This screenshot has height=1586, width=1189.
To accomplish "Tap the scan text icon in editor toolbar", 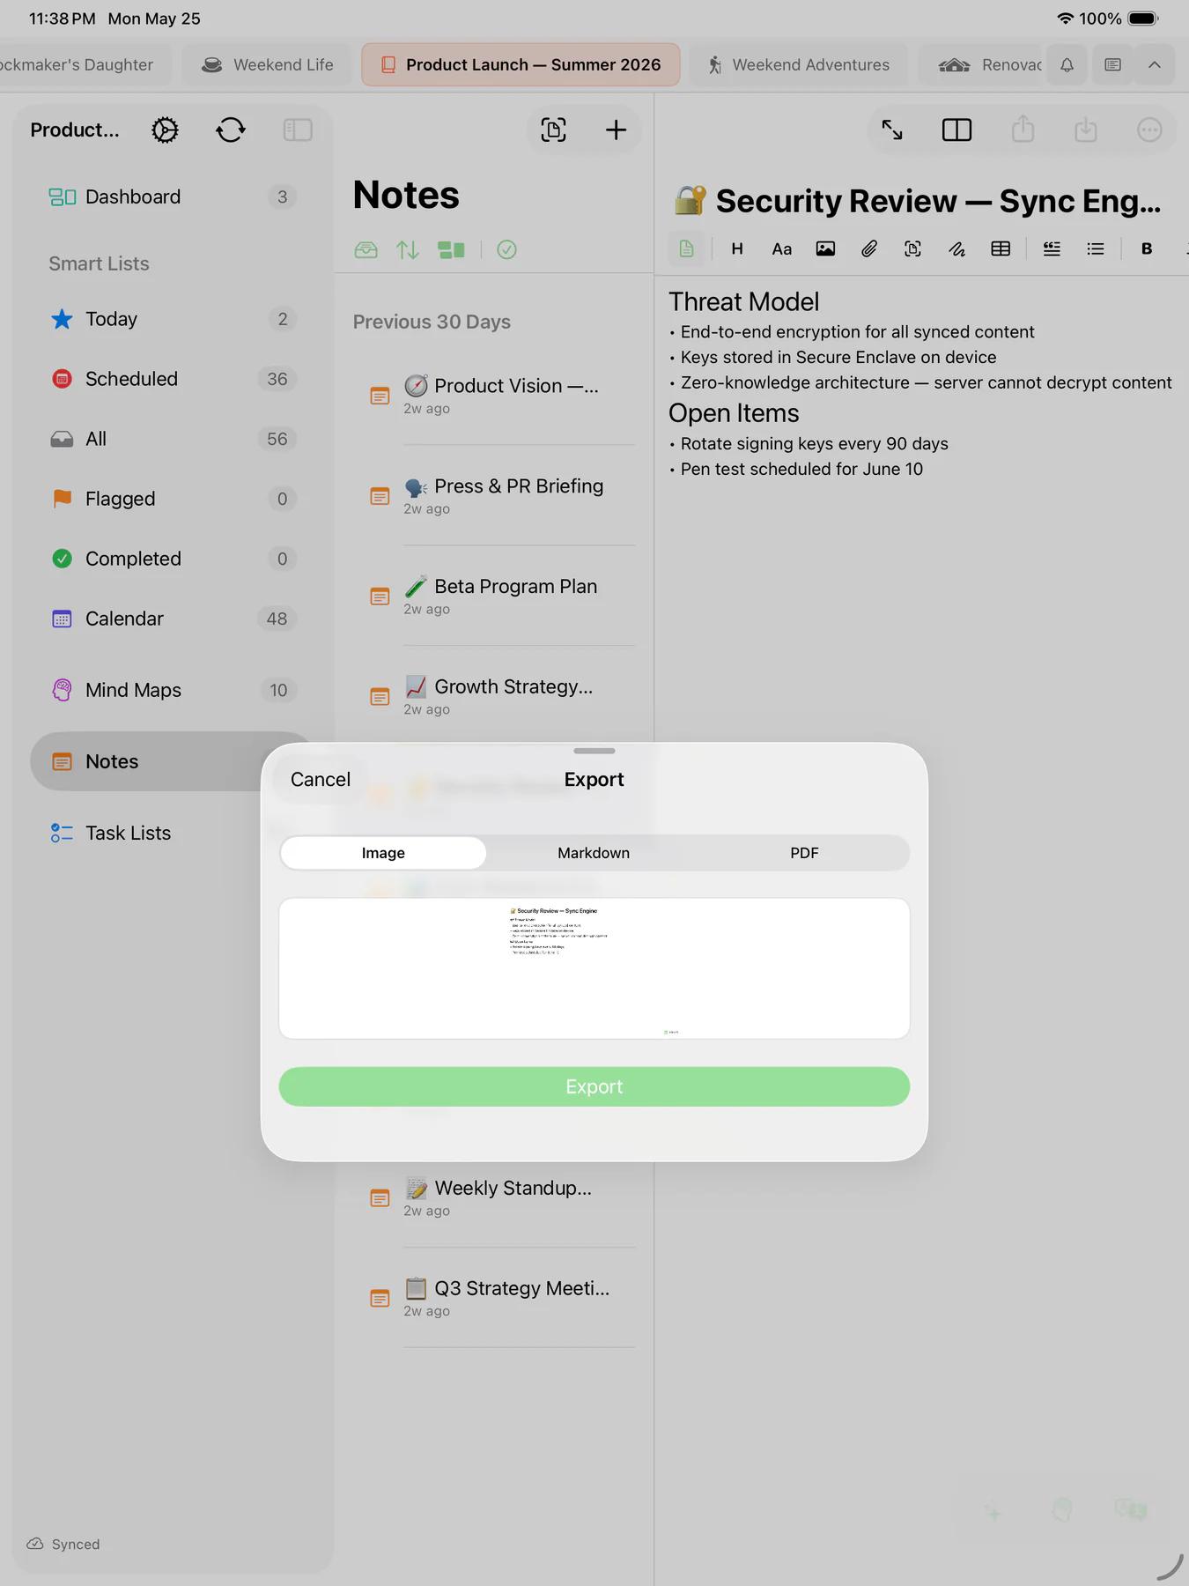I will click(x=913, y=249).
